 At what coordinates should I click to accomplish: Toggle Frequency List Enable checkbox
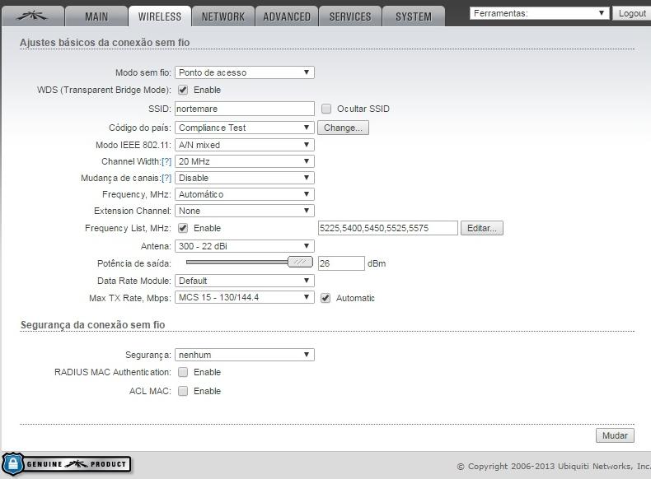(183, 228)
